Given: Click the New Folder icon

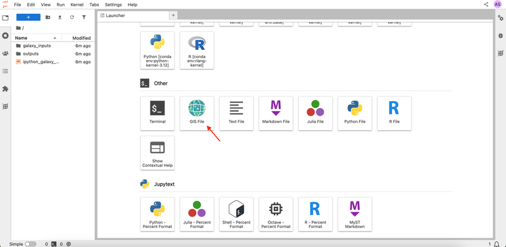Looking at the screenshot, I should tap(48, 18).
